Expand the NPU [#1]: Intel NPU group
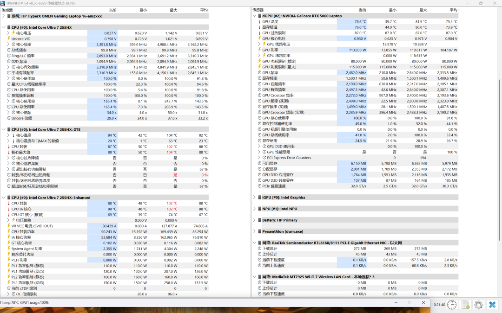The image size is (502, 313). tap(255, 209)
